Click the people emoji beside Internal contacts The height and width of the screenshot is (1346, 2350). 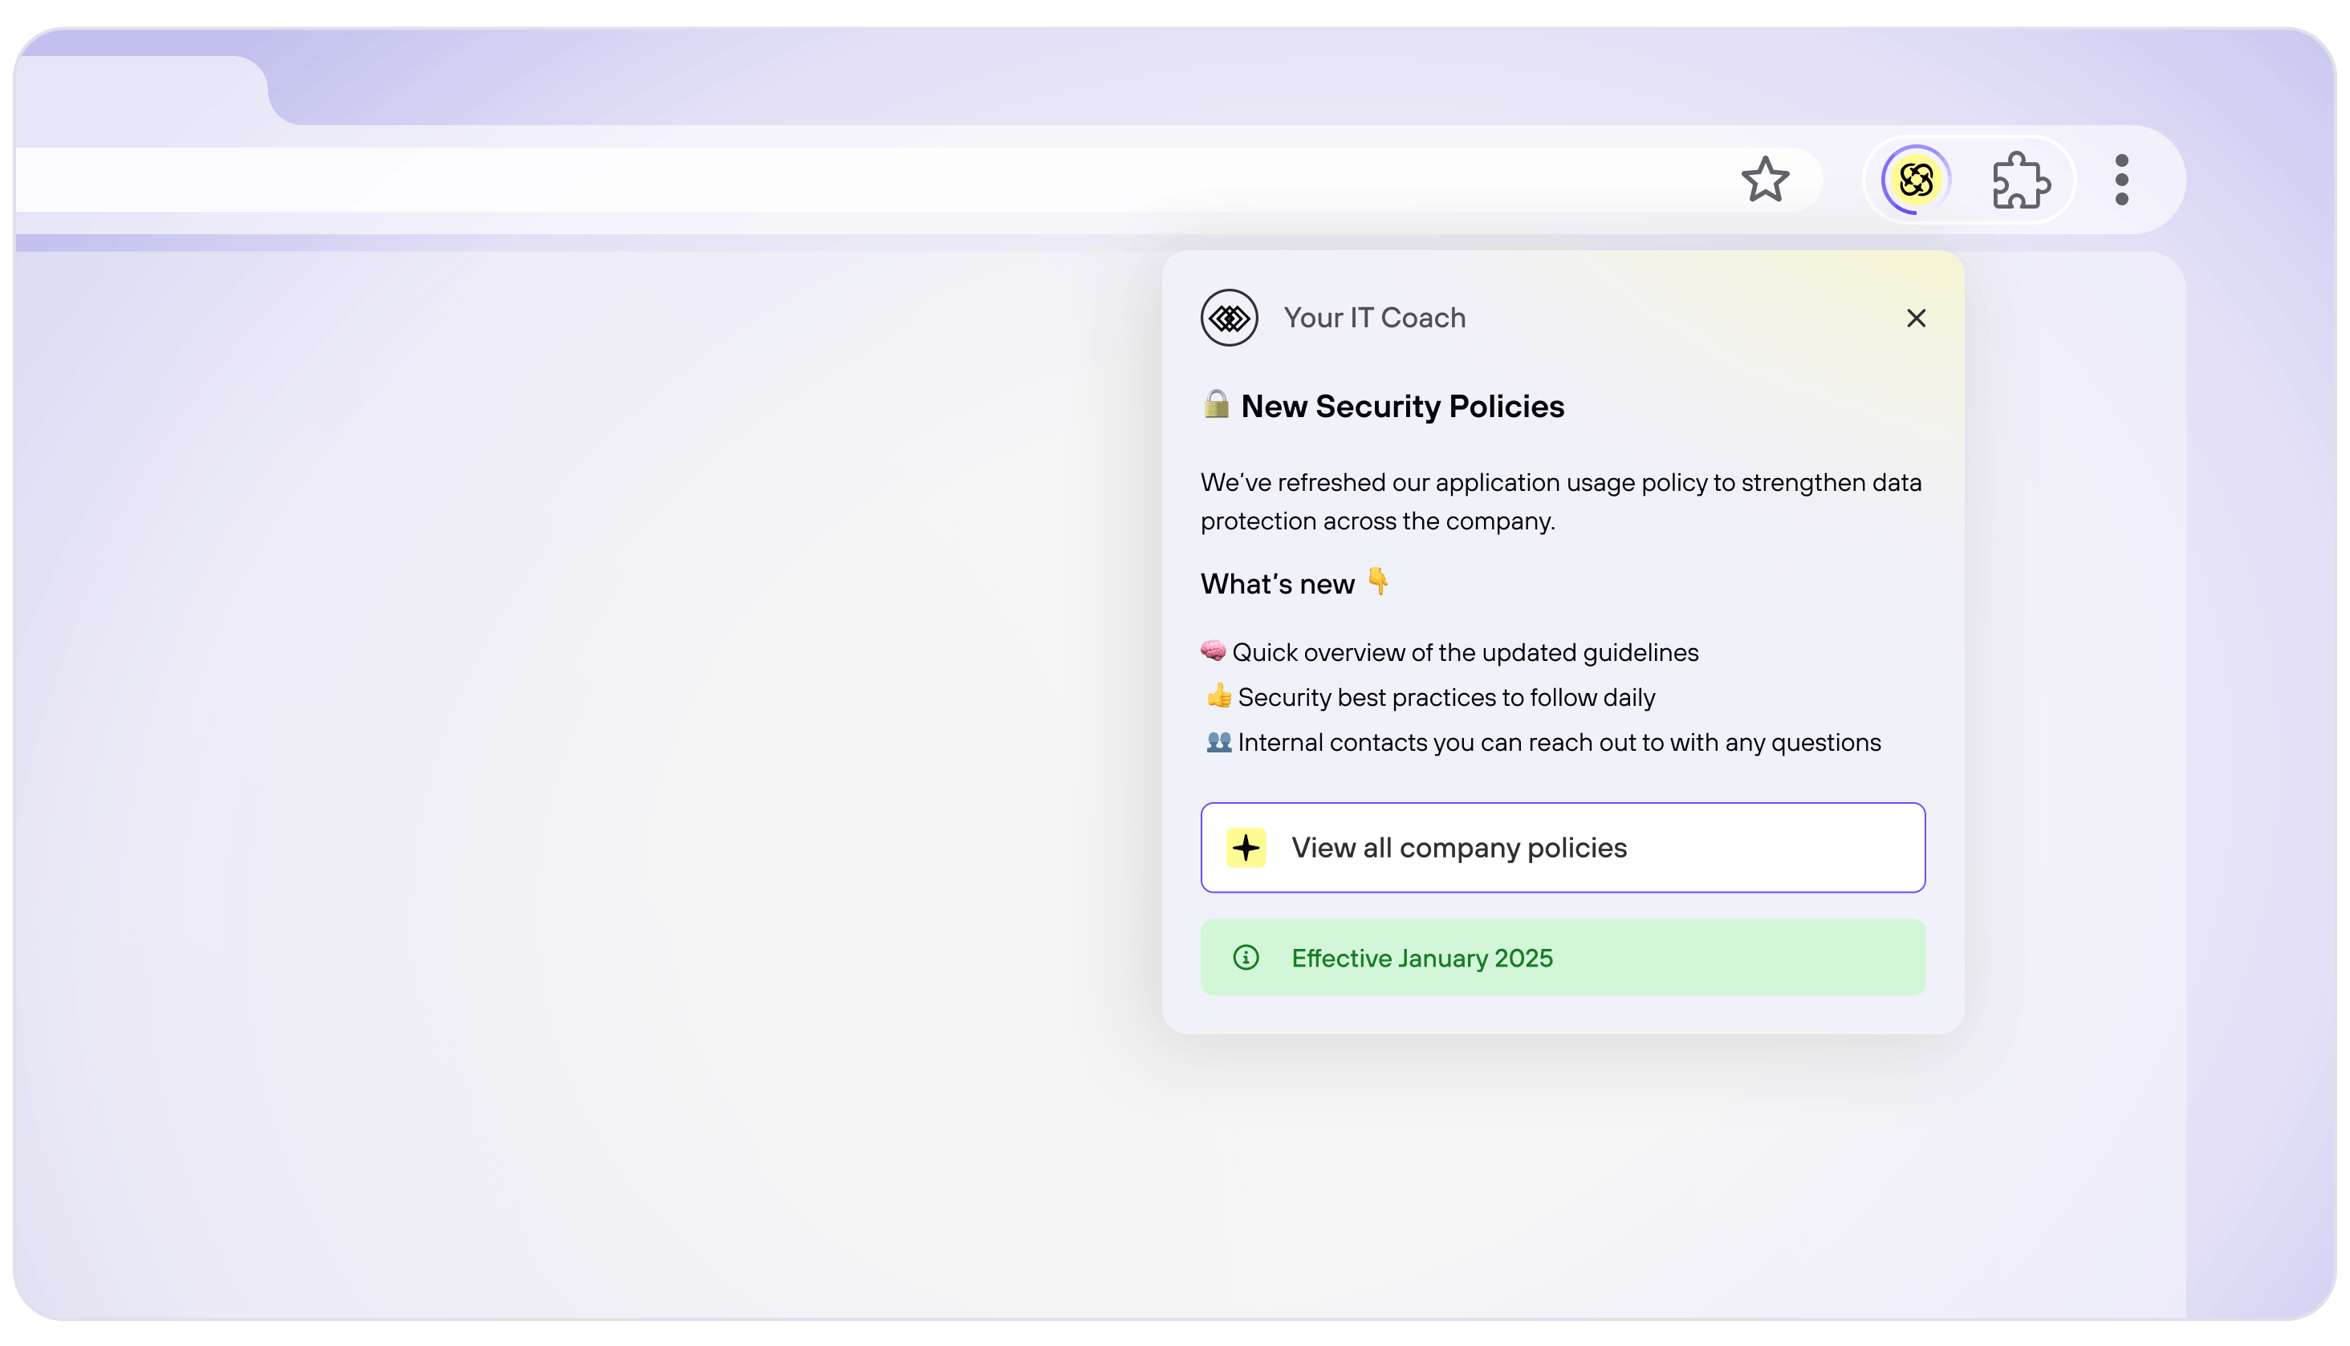pos(1218,741)
